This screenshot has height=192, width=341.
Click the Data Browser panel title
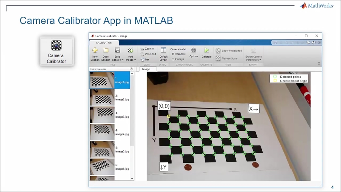[x=98, y=69]
